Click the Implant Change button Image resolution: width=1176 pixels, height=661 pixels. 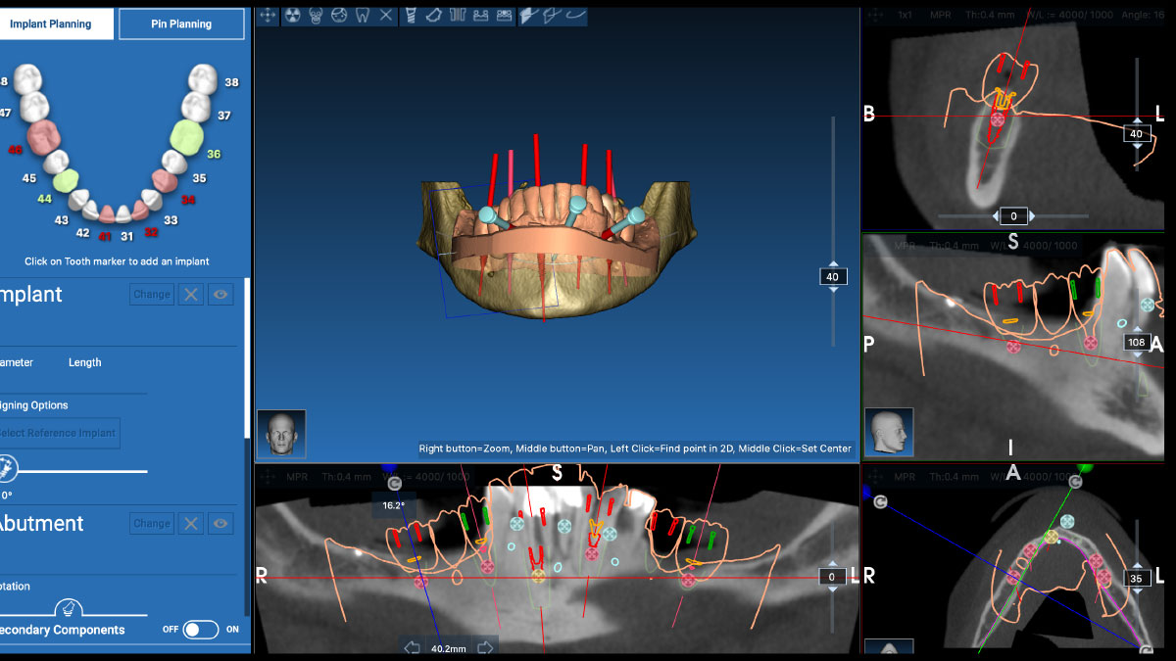(151, 294)
